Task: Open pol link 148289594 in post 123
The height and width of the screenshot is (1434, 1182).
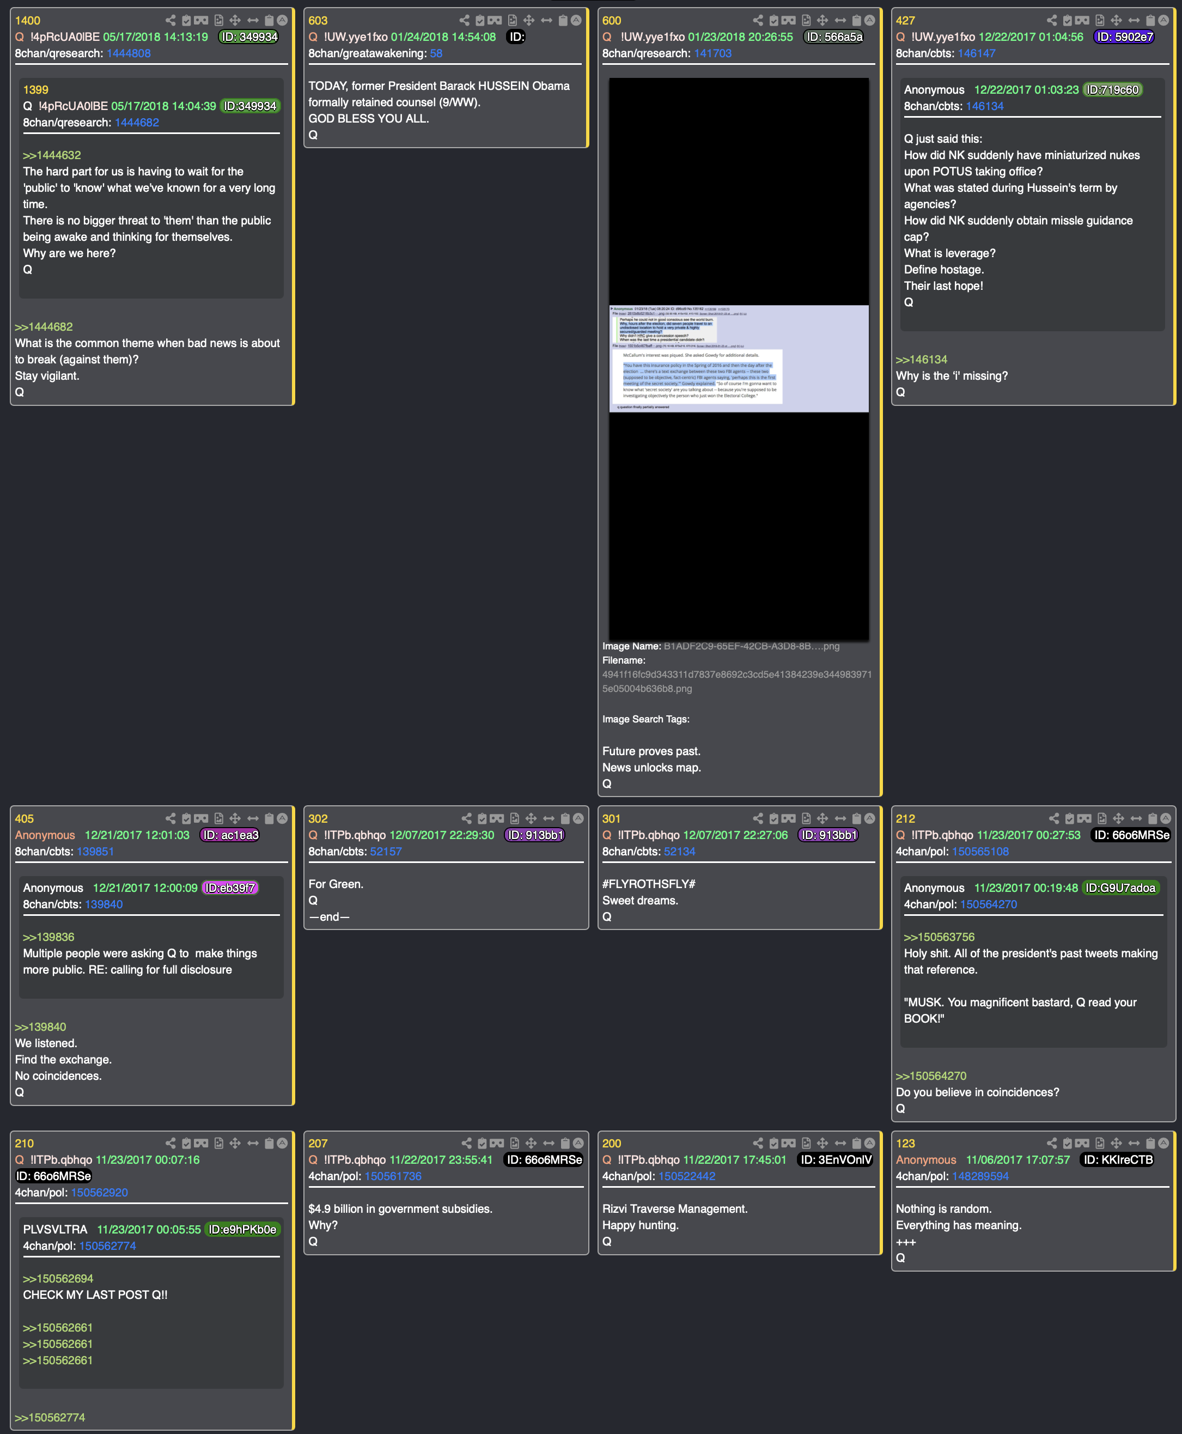Action: 980,1176
